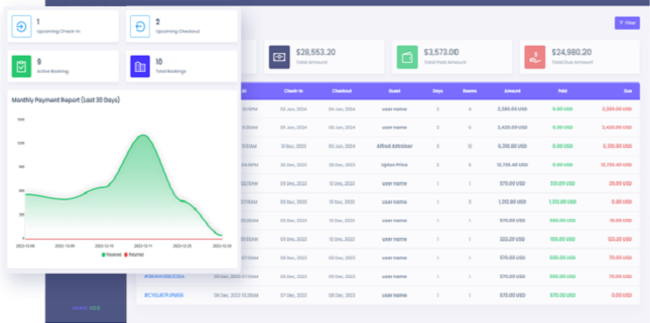The width and height of the screenshot is (650, 323).
Task: Click the red 3,420.00 USD due value
Action: (617, 127)
